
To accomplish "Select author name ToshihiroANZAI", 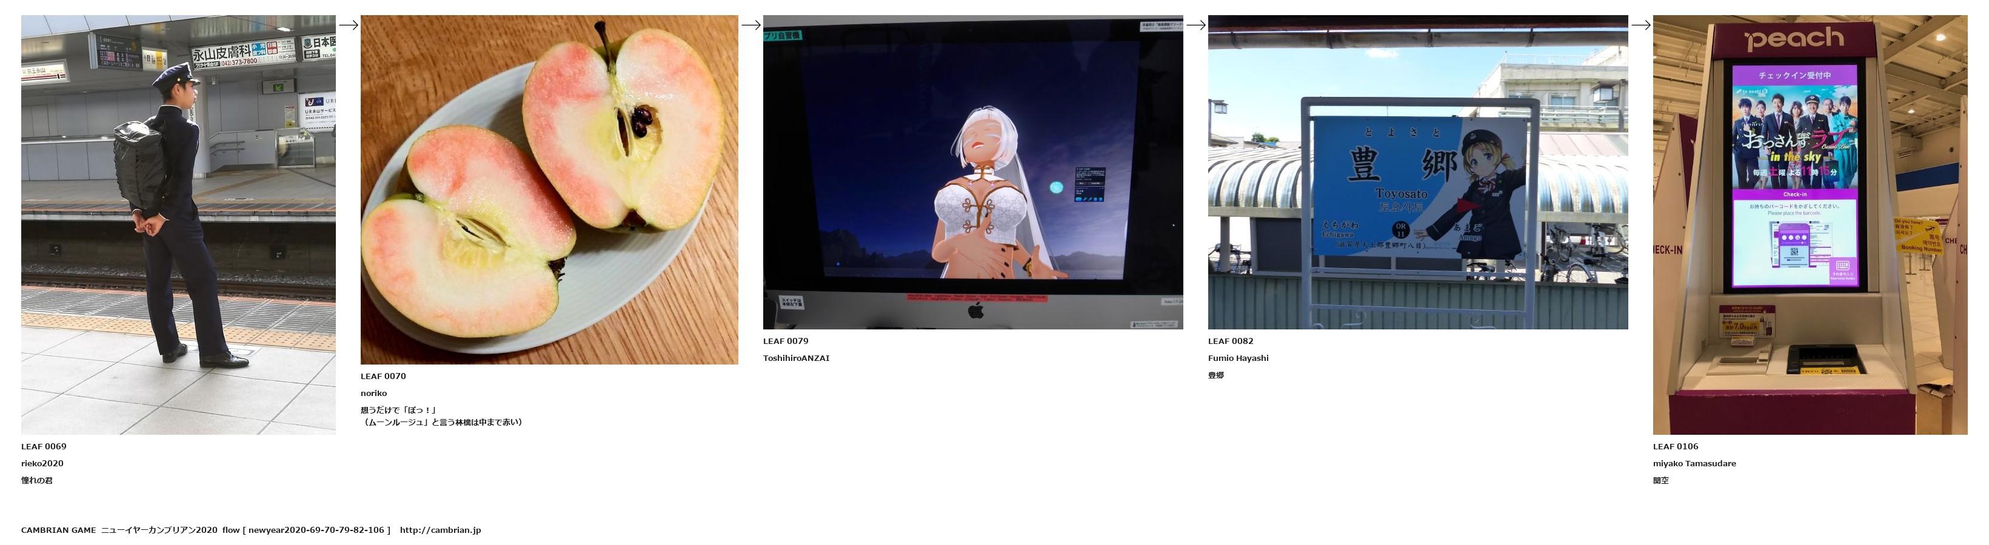I will (x=796, y=358).
